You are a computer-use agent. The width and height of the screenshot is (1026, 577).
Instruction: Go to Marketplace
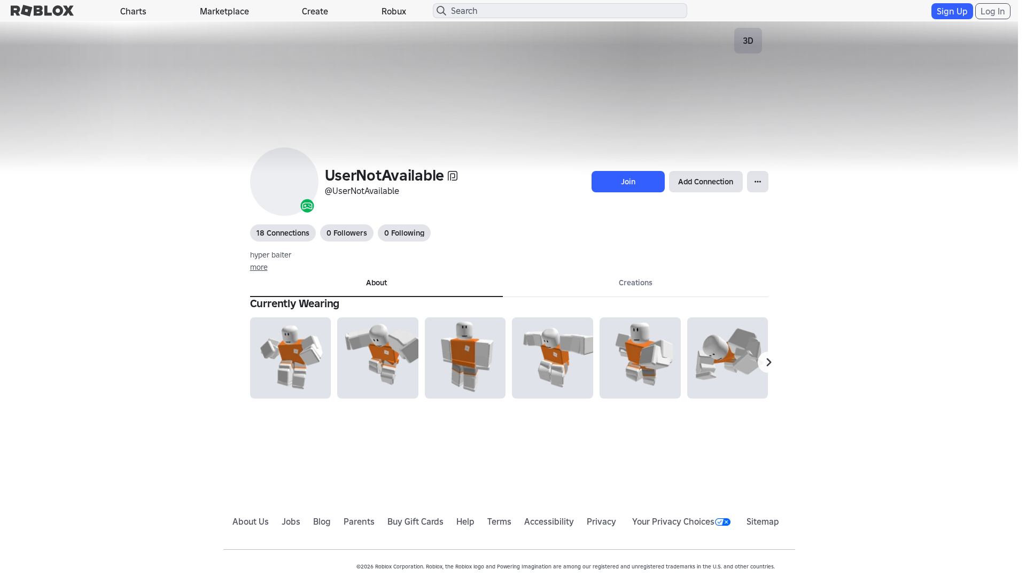(x=224, y=11)
